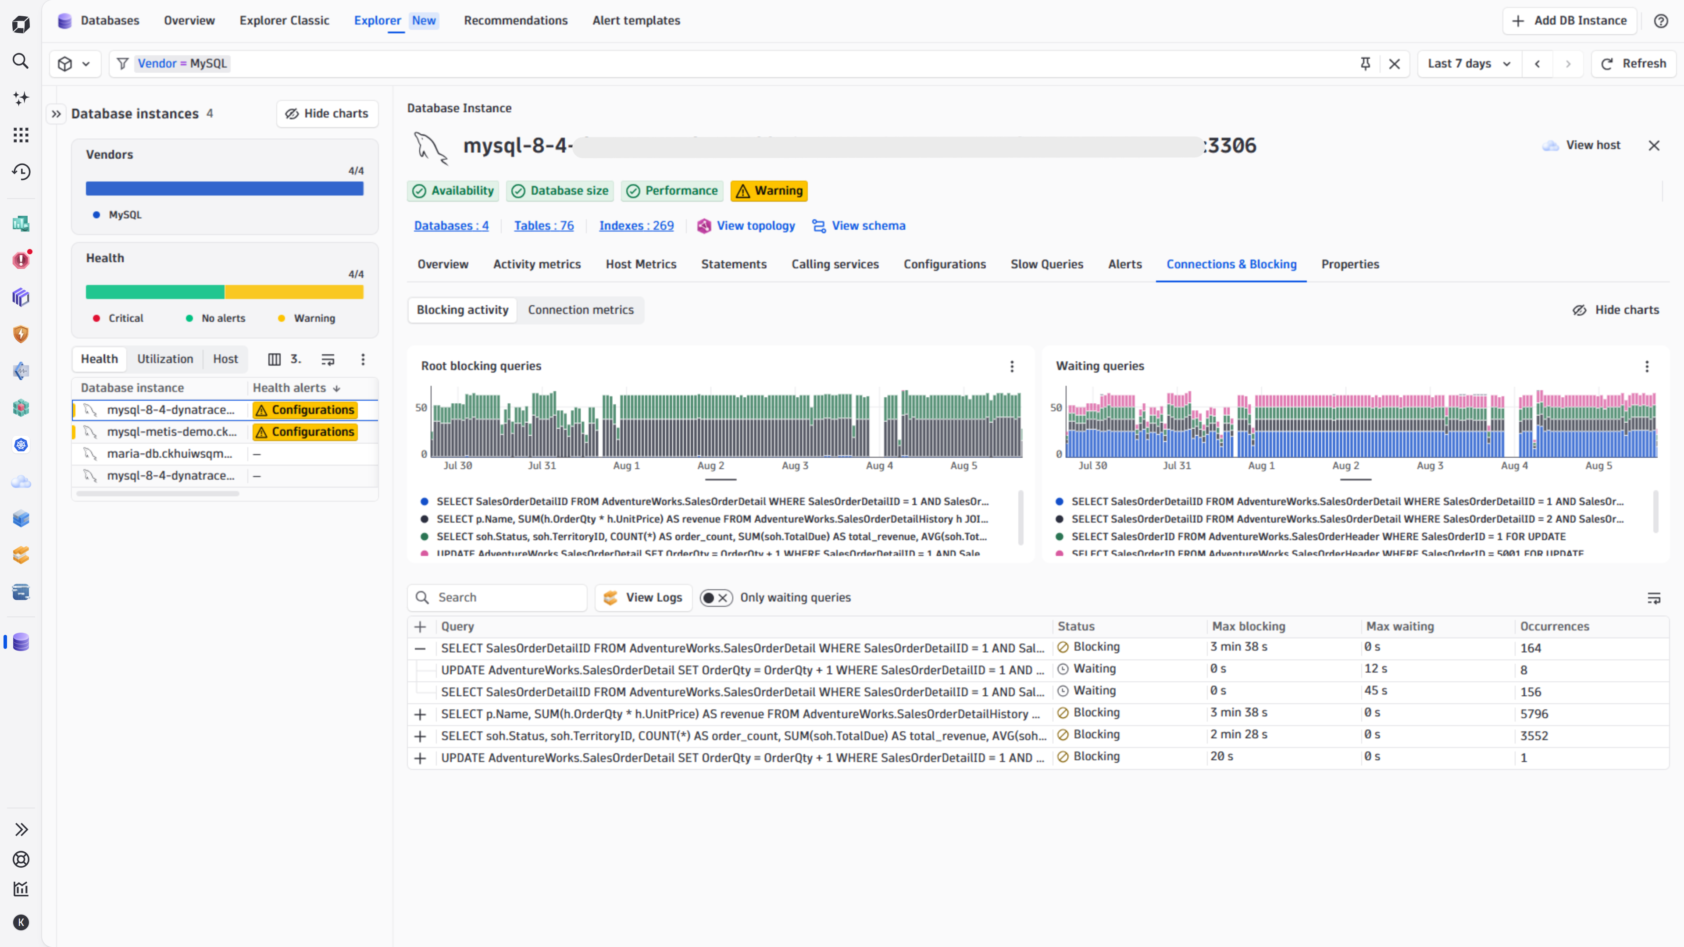Click the cloud icon in the left sidebar
The width and height of the screenshot is (1684, 947).
click(x=21, y=482)
